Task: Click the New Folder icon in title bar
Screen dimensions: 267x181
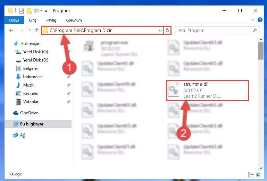Action: 29,11
